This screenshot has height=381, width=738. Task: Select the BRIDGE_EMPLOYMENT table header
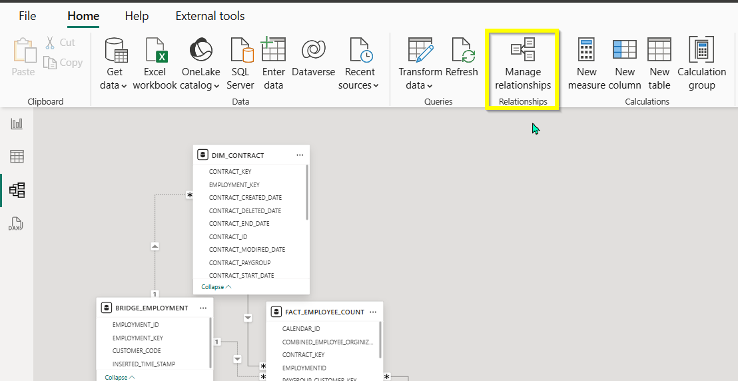tap(155, 308)
